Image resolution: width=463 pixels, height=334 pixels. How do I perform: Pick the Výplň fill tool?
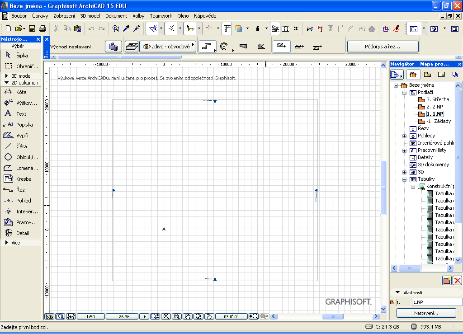tap(21, 136)
